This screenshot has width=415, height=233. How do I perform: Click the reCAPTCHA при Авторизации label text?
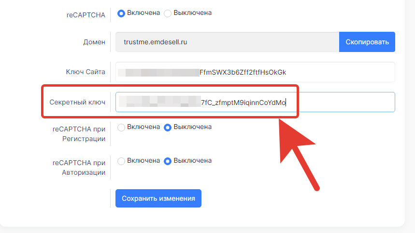79,168
